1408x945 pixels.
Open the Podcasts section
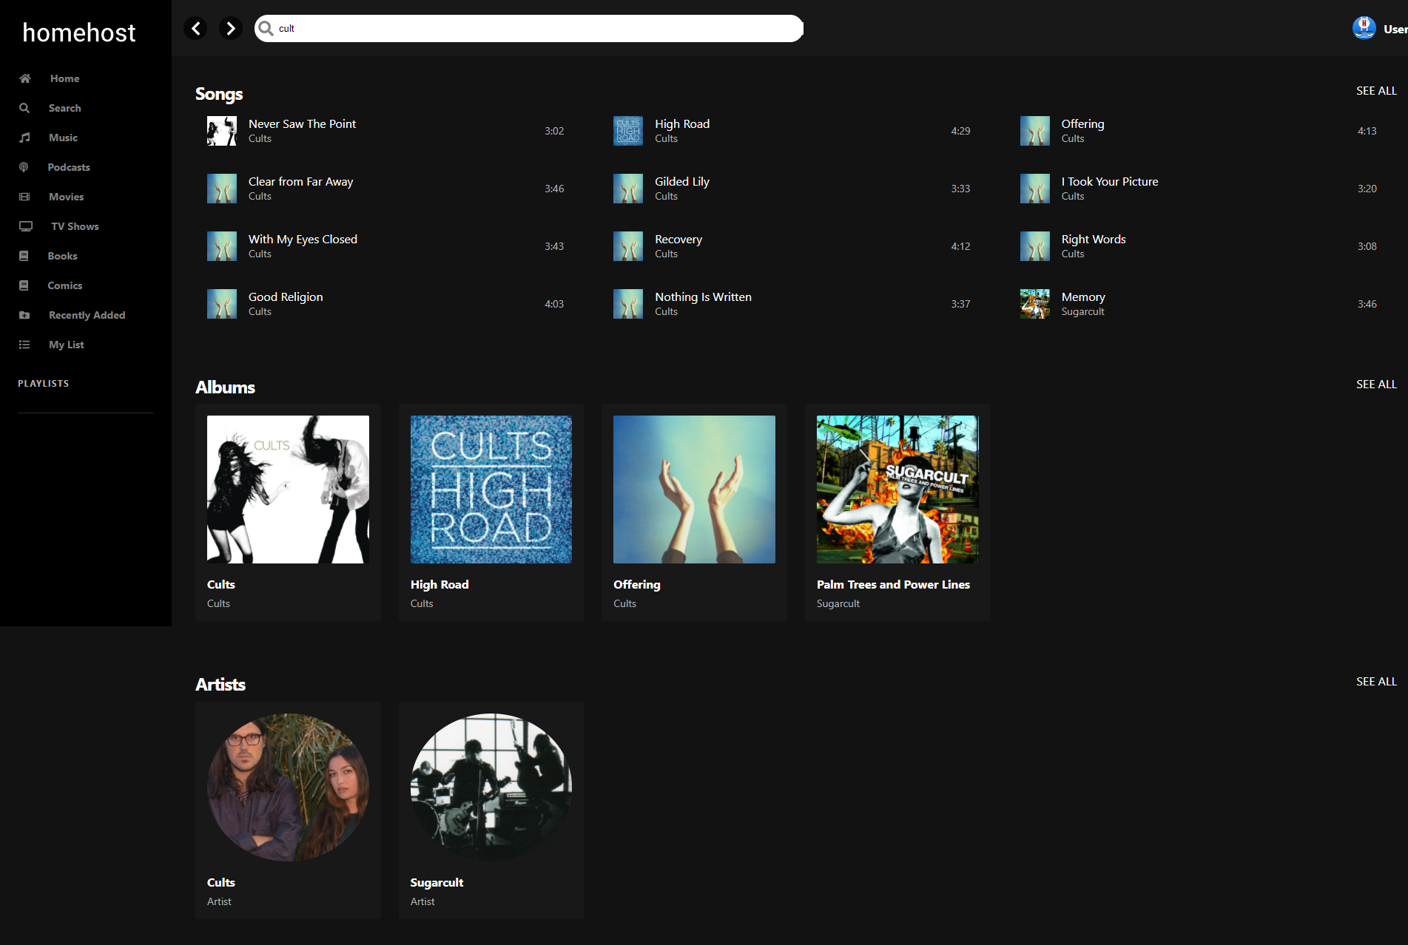69,167
